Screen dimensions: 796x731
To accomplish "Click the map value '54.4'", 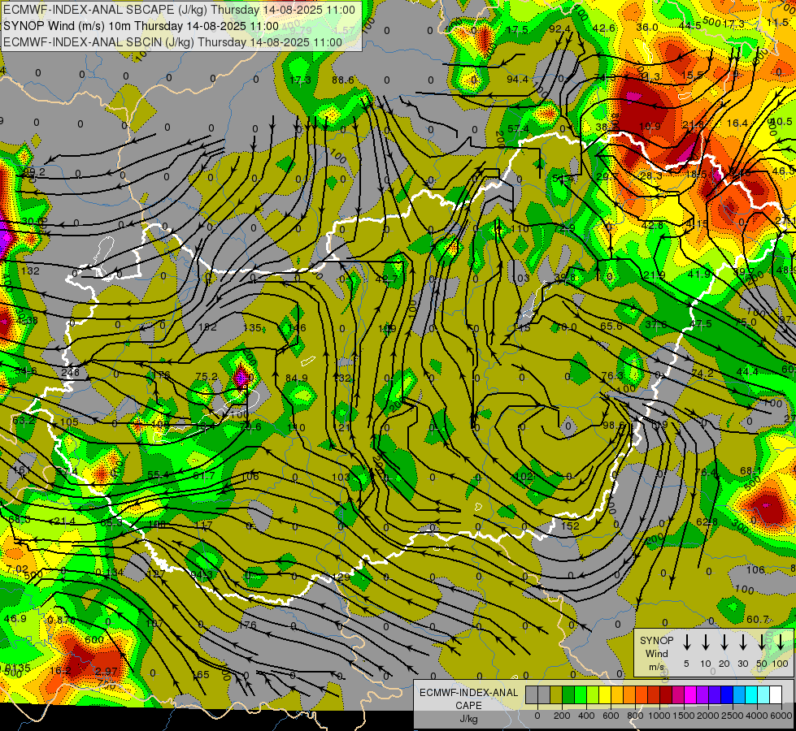I will [x=563, y=179].
